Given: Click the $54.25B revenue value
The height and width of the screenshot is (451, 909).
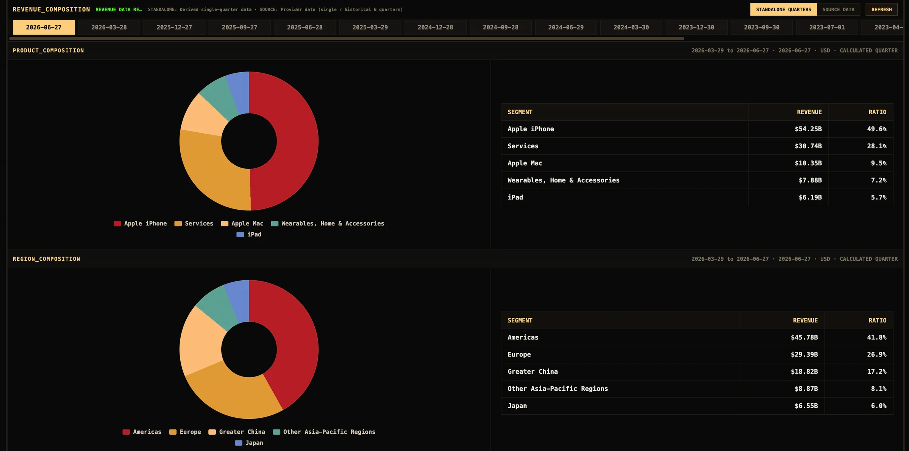Looking at the screenshot, I should click(808, 129).
